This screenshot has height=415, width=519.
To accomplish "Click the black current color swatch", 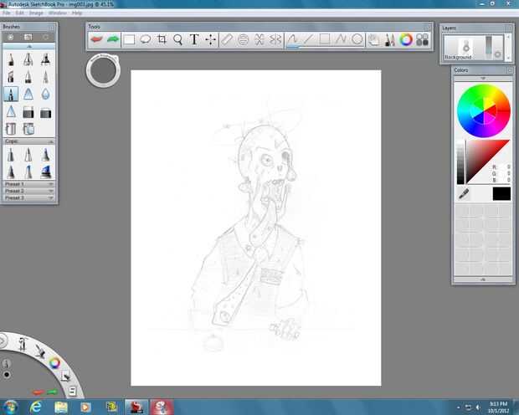I will pos(501,194).
